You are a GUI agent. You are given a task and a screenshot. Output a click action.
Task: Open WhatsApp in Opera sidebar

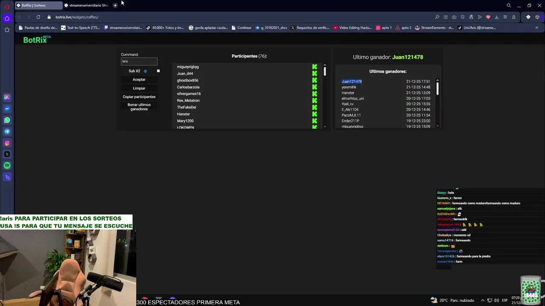[x=7, y=120]
